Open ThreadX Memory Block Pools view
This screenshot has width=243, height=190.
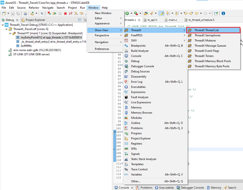tap(213, 61)
